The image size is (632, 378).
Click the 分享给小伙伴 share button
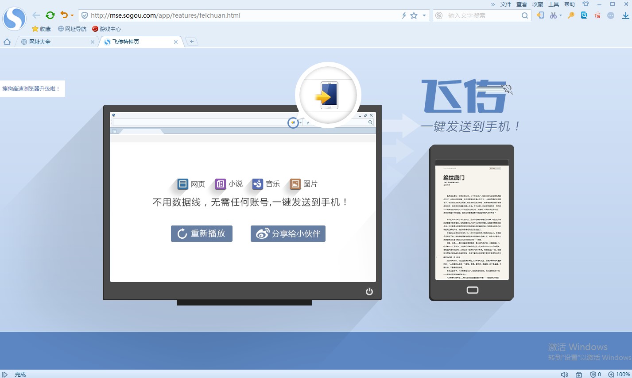pos(288,233)
